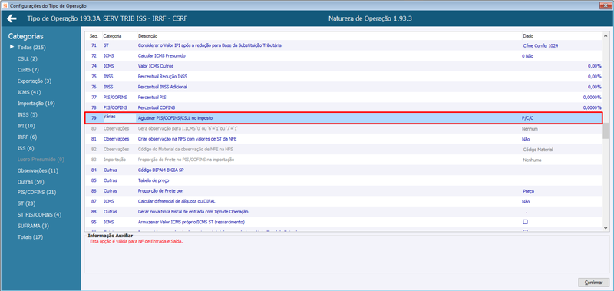
Task: Open IRRF (6) category
Action: coord(28,137)
